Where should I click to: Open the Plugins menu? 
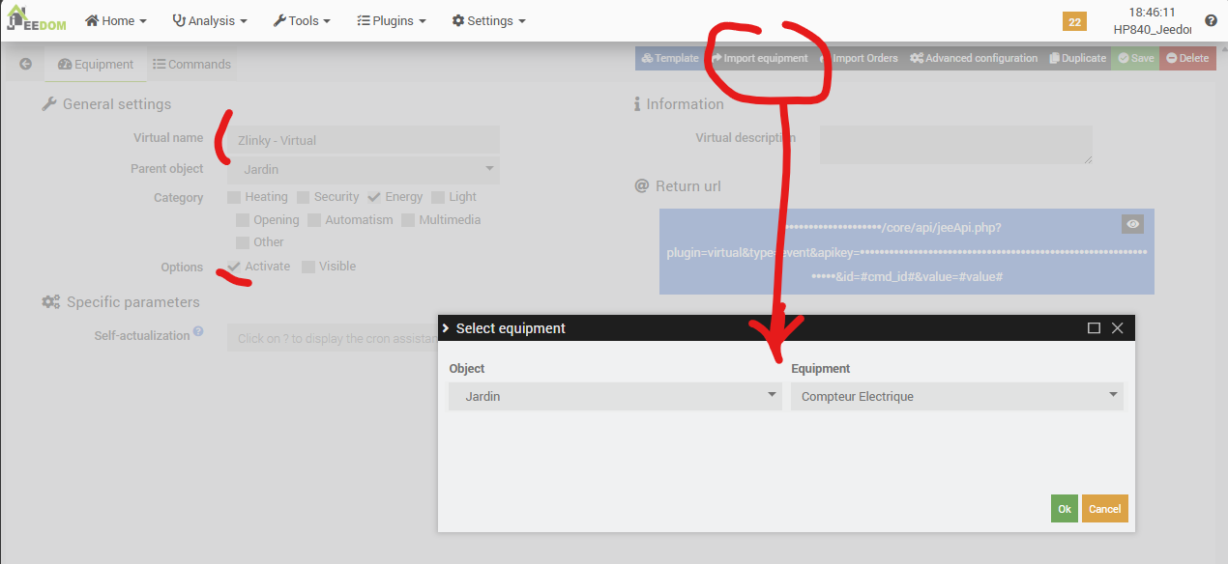tap(391, 20)
